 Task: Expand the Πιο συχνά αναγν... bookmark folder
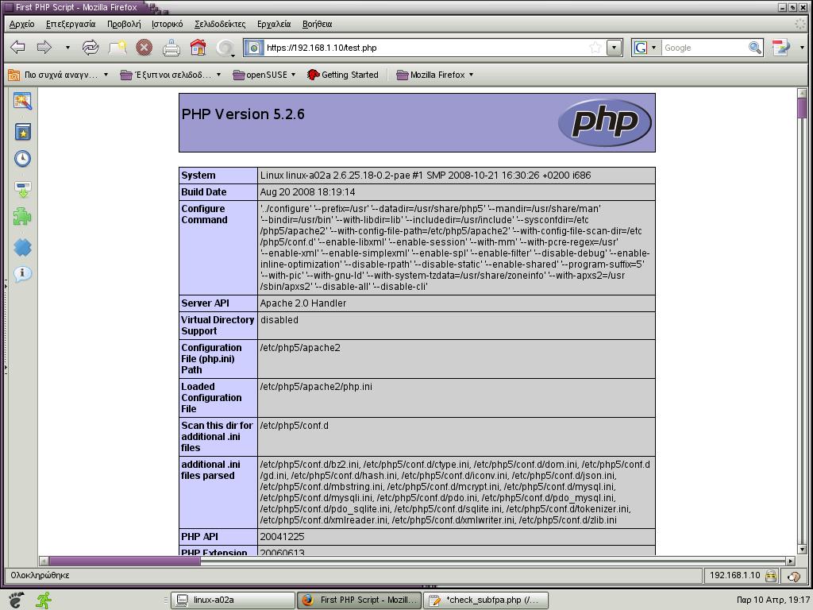point(58,75)
